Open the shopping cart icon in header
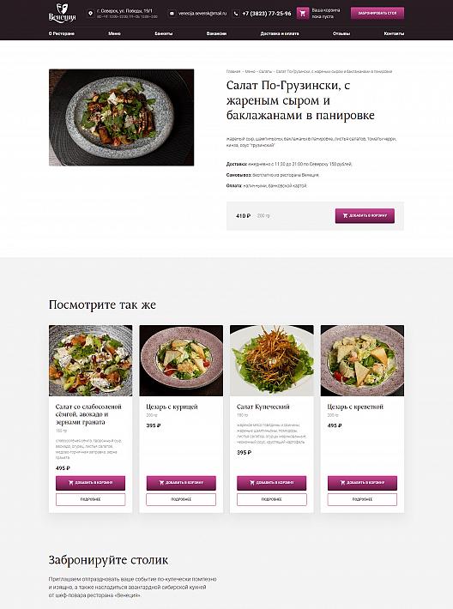This screenshot has width=453, height=609. 303,13
